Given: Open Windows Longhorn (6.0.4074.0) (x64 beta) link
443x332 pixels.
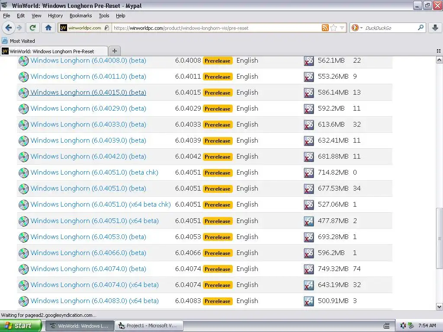Looking at the screenshot, I should [94, 285].
